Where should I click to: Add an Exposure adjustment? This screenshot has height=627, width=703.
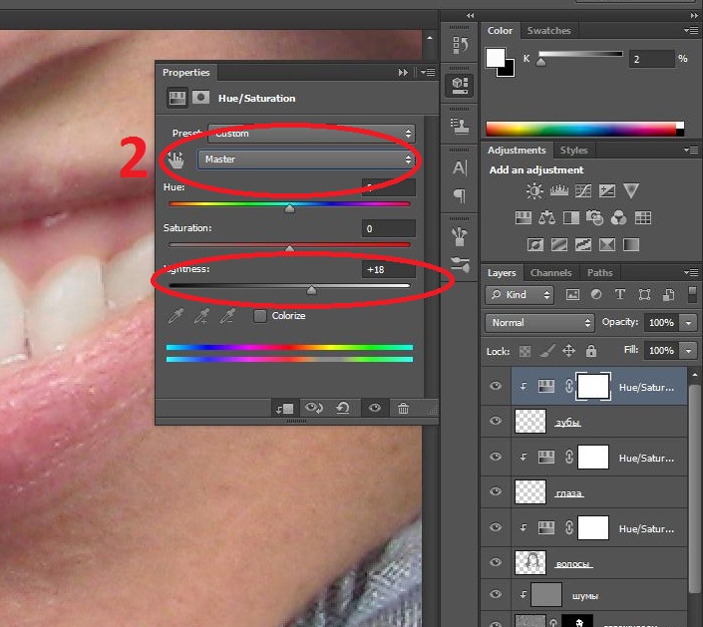pos(606,191)
